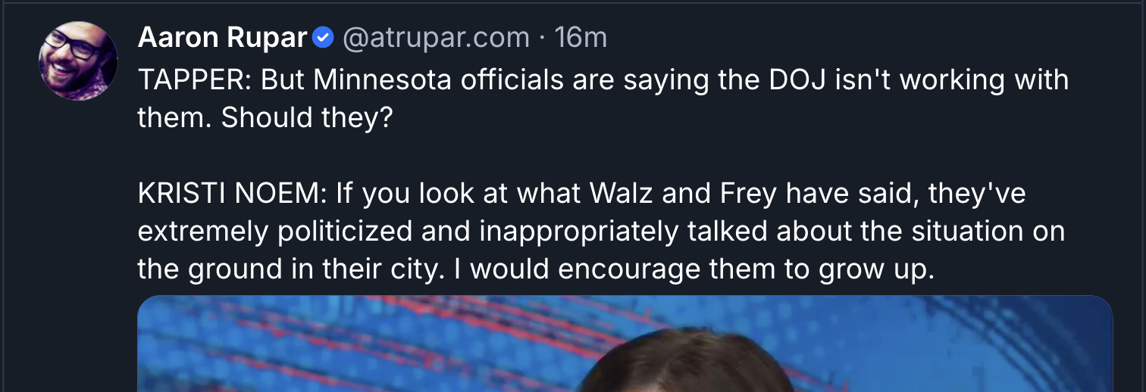Click the "Should they?" question text

tap(307, 118)
